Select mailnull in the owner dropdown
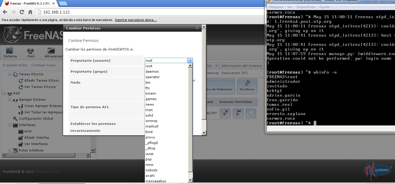The height and width of the screenshot is (184, 395). tap(166, 126)
